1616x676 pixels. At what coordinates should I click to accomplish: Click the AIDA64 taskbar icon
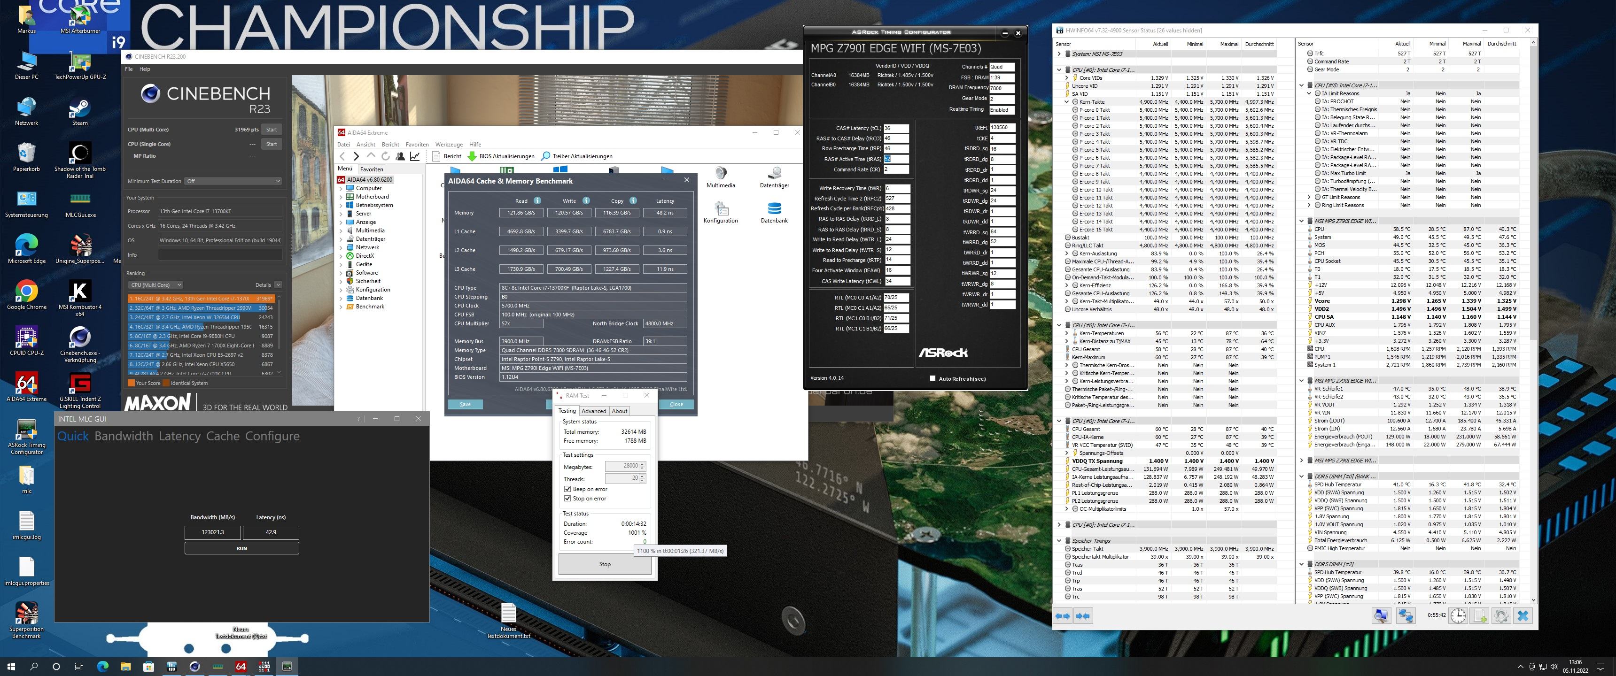[x=240, y=666]
